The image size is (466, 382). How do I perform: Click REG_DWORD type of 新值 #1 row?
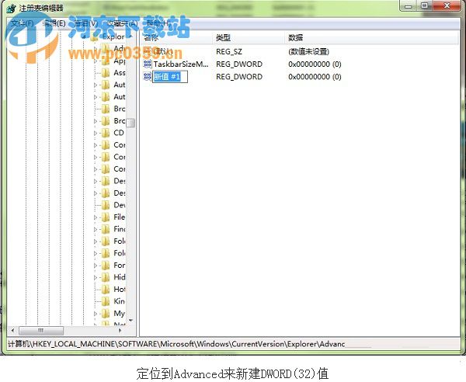[x=239, y=77]
